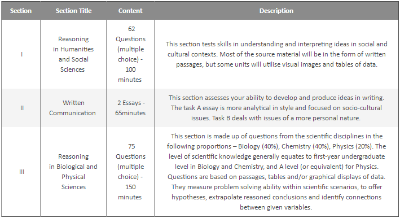Select the Section I row number cell
This screenshot has height=218, width=400.
(21, 54)
